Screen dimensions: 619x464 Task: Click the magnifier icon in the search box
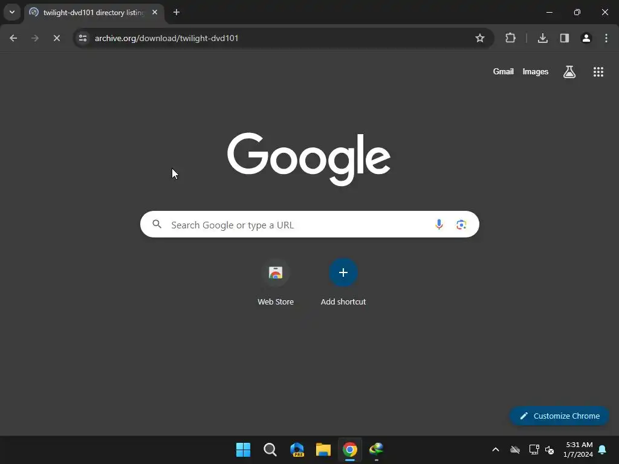coord(157,225)
